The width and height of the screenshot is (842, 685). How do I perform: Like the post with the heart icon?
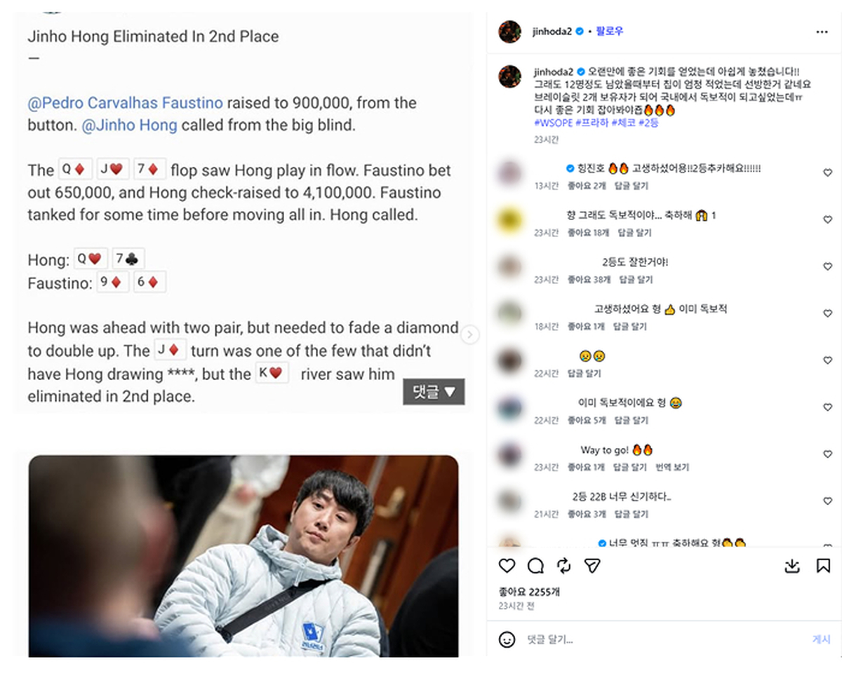[x=507, y=566]
